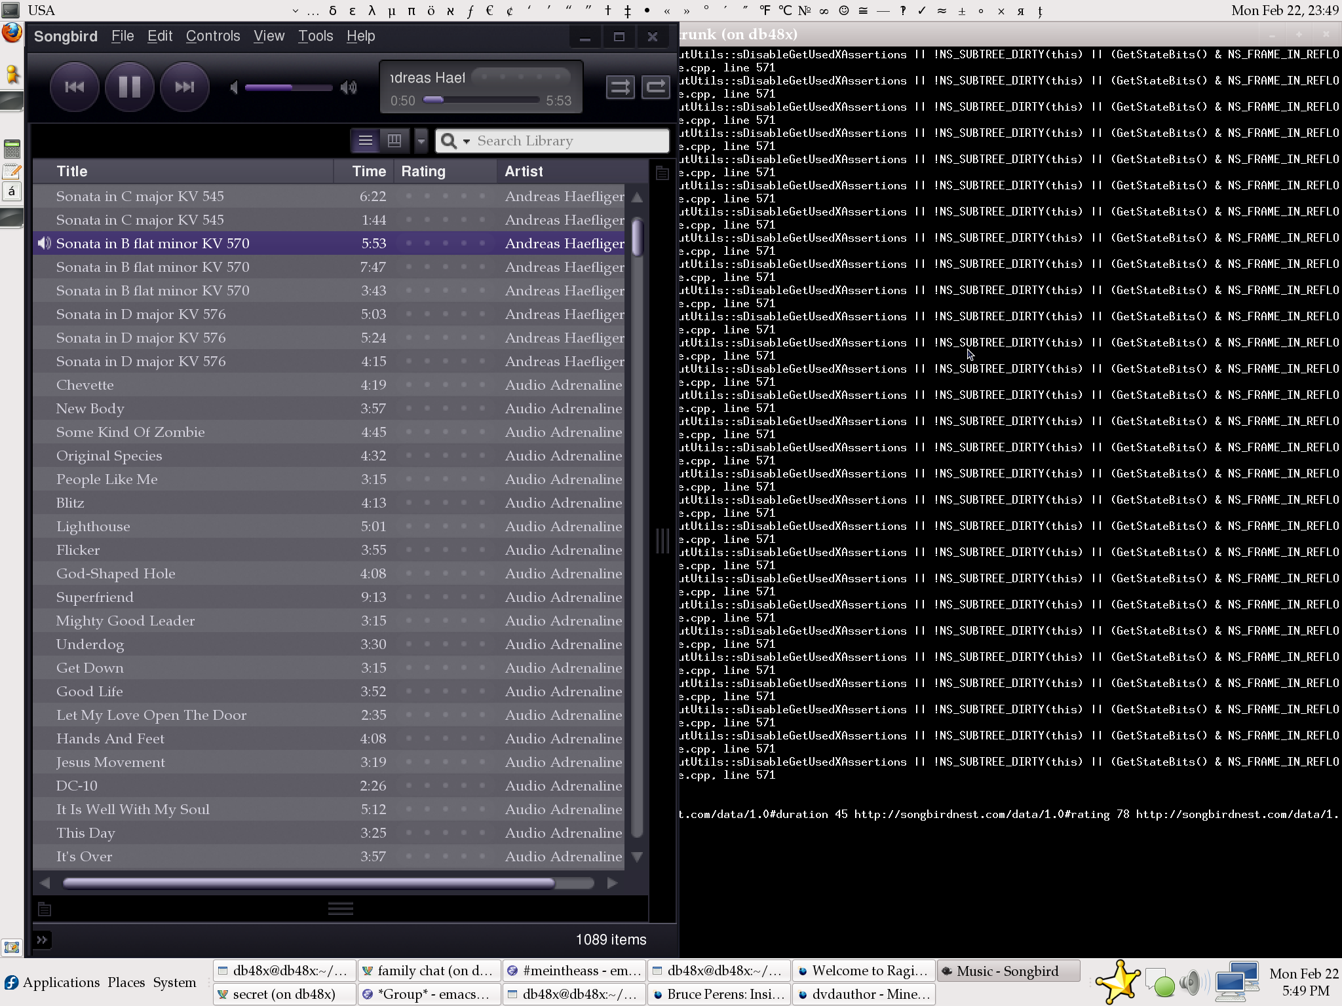
Task: Click the bottom pane grippy handle
Action: 341,908
